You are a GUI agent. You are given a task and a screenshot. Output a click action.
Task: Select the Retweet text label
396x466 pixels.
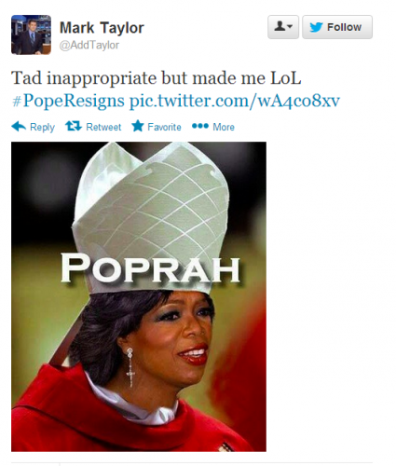pyautogui.click(x=103, y=127)
